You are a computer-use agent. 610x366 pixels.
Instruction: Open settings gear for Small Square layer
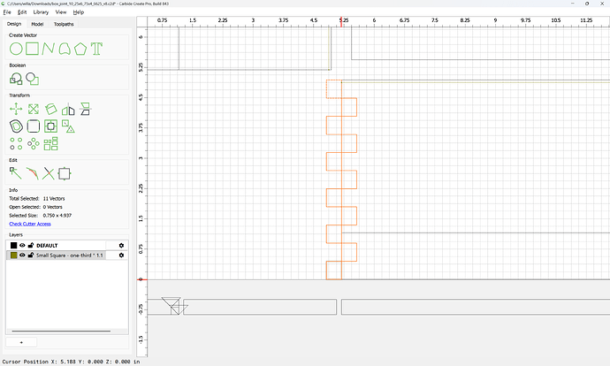[121, 255]
